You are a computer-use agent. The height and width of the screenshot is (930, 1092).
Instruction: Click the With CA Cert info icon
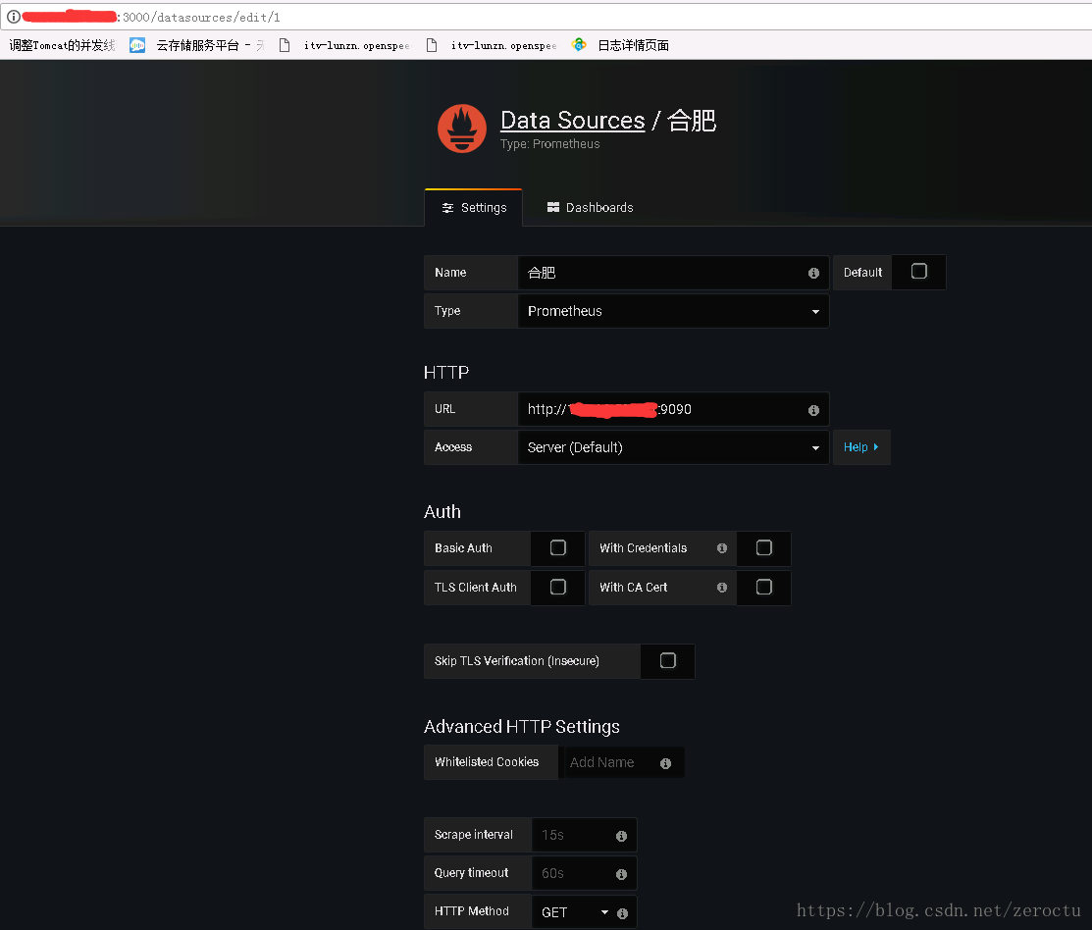point(722,588)
